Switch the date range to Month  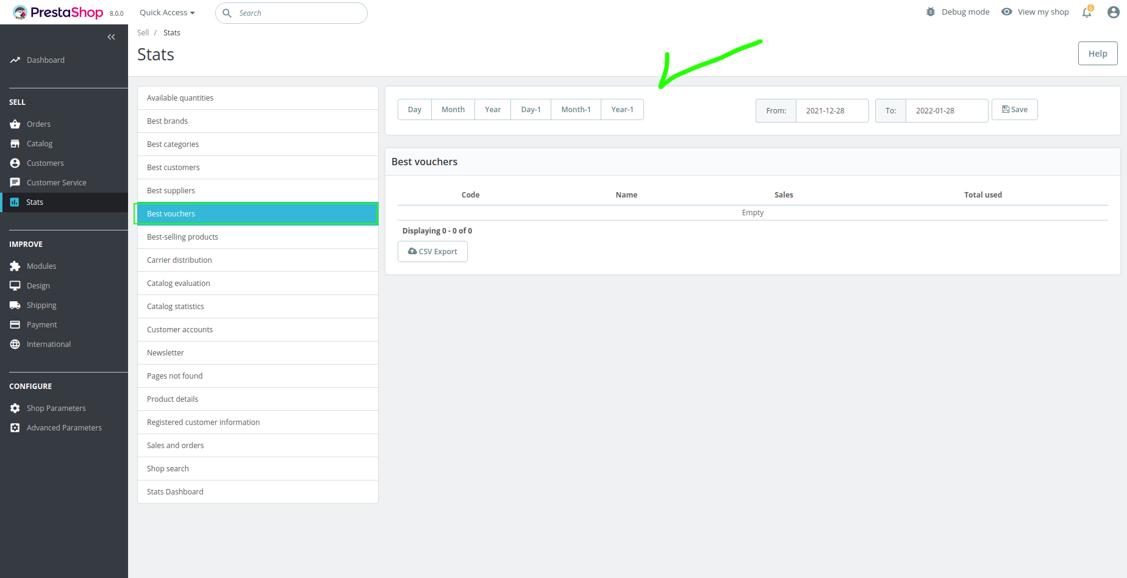click(x=453, y=109)
